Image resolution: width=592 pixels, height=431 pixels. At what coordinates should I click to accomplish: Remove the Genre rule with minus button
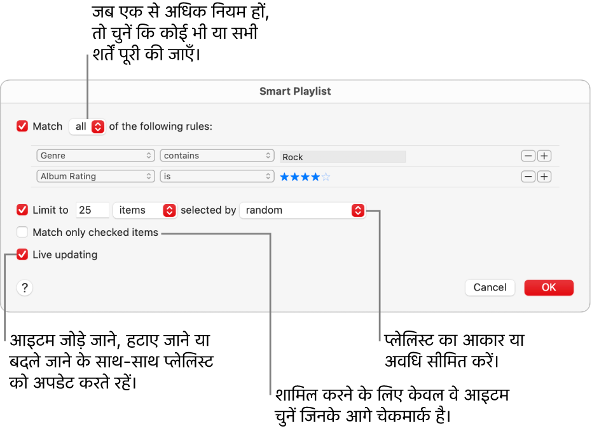click(x=528, y=156)
